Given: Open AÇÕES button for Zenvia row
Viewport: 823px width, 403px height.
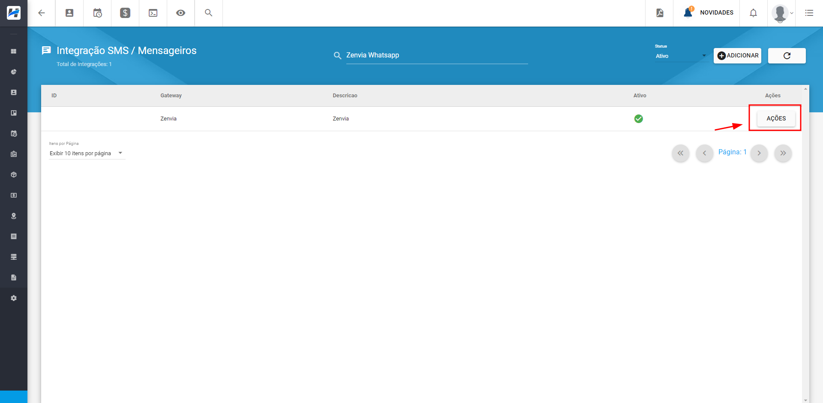Looking at the screenshot, I should [x=776, y=118].
